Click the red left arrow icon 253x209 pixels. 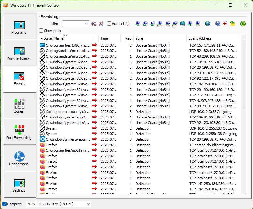(x=225, y=24)
